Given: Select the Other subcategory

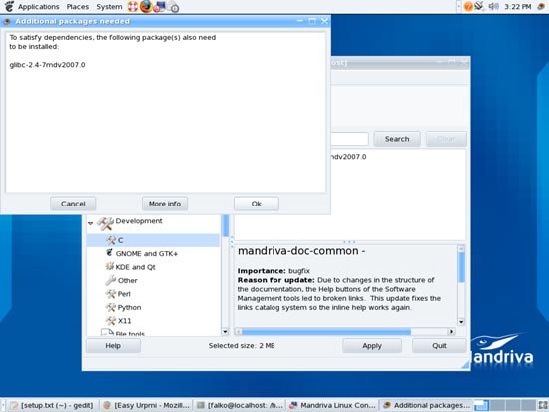Looking at the screenshot, I should pos(128,280).
